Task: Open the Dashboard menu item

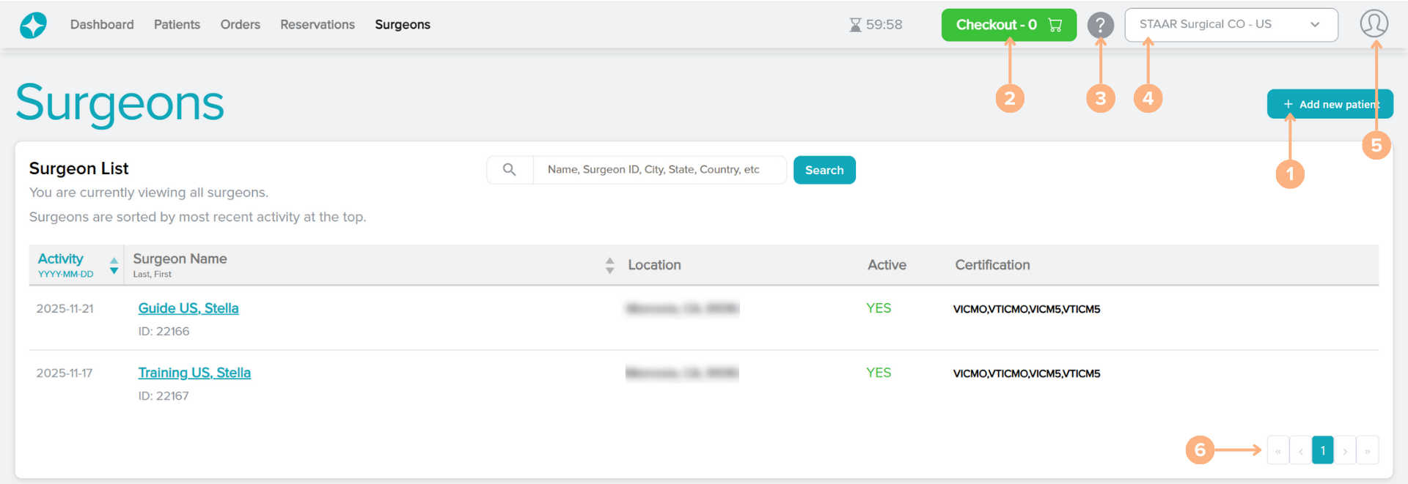Action: (x=102, y=25)
